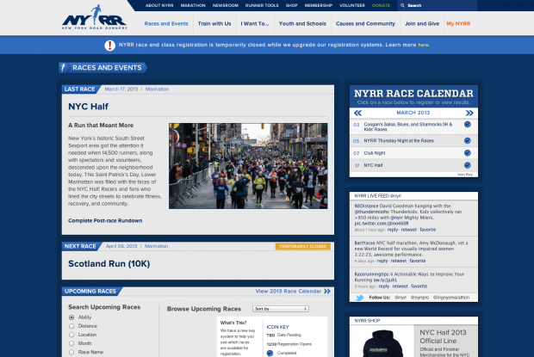Click the Completed checkmark in icon key
Image resolution: width=534 pixels, height=357 pixels.
[270, 353]
